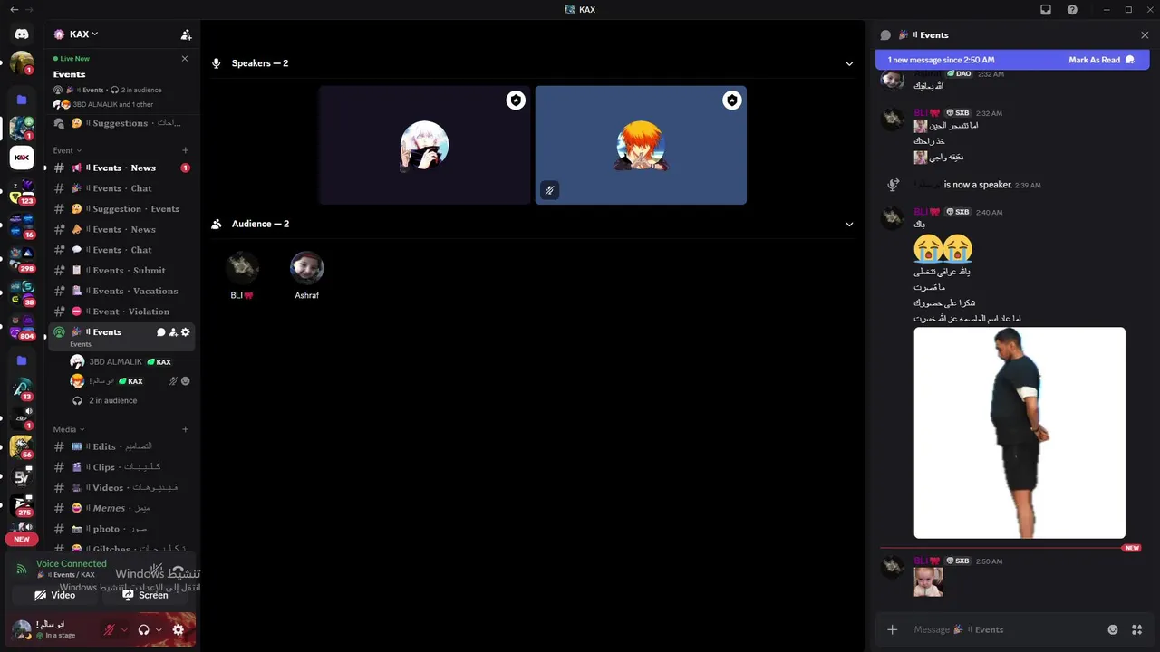Invite people to the KAX server
The image size is (1160, 652).
[186, 34]
